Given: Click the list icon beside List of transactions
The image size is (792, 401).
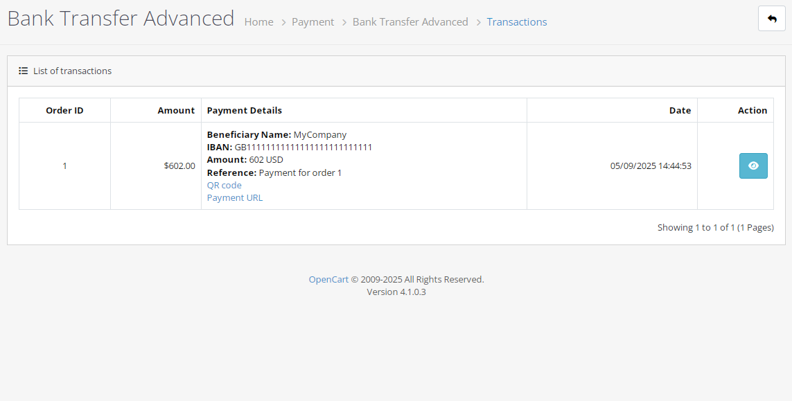Looking at the screenshot, I should [x=24, y=71].
